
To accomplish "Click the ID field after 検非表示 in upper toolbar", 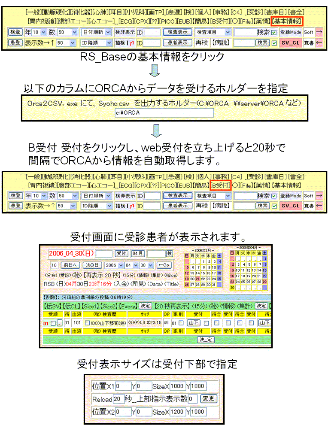I will 152,32.
